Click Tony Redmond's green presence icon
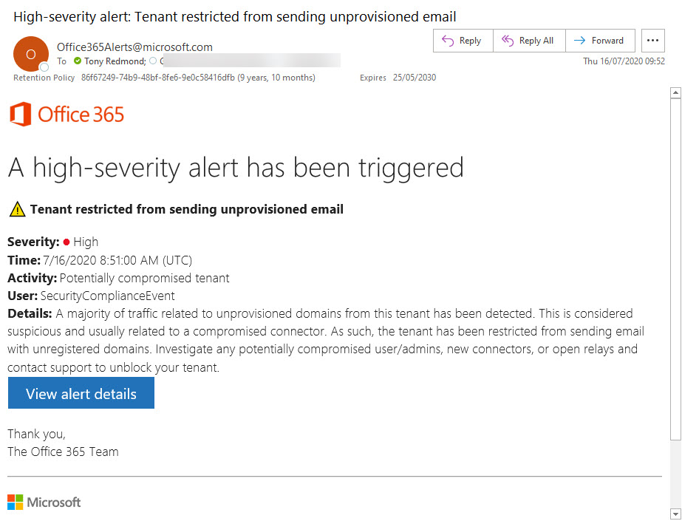682x521 pixels. pos(77,61)
